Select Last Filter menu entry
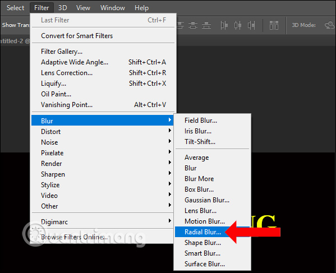The image size is (336, 273). click(x=103, y=20)
